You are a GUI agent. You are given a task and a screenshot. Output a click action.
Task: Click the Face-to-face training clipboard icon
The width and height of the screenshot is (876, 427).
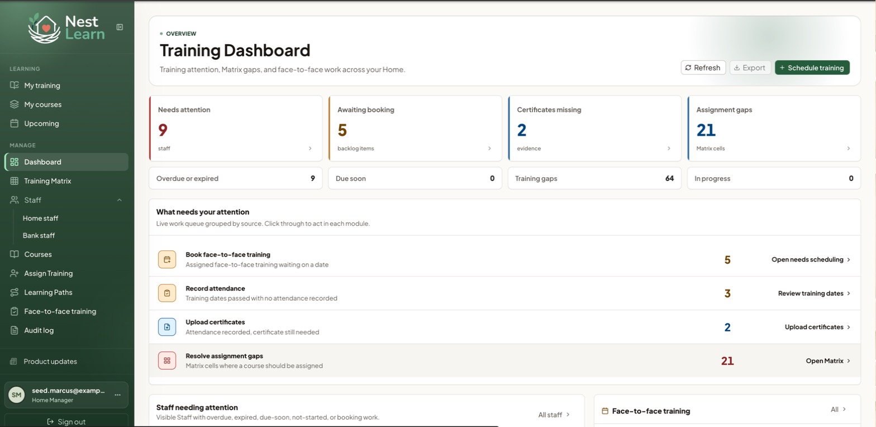(15, 311)
